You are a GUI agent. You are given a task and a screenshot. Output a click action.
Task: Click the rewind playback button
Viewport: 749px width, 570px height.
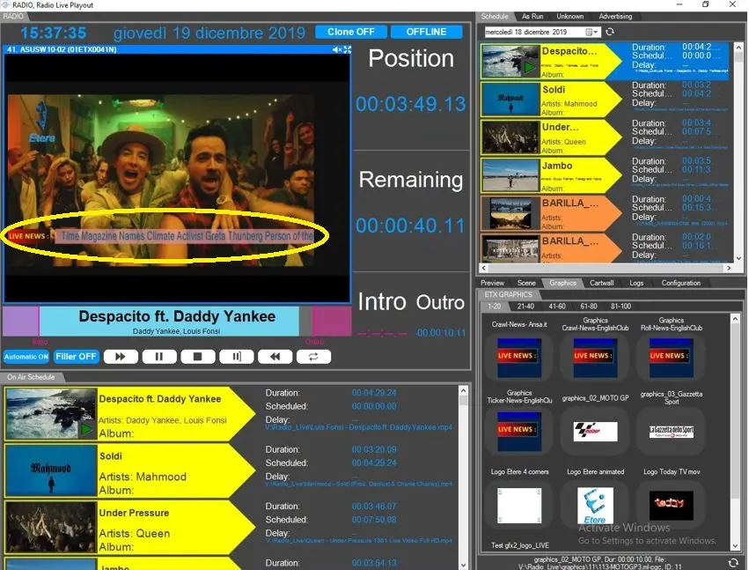pos(275,357)
